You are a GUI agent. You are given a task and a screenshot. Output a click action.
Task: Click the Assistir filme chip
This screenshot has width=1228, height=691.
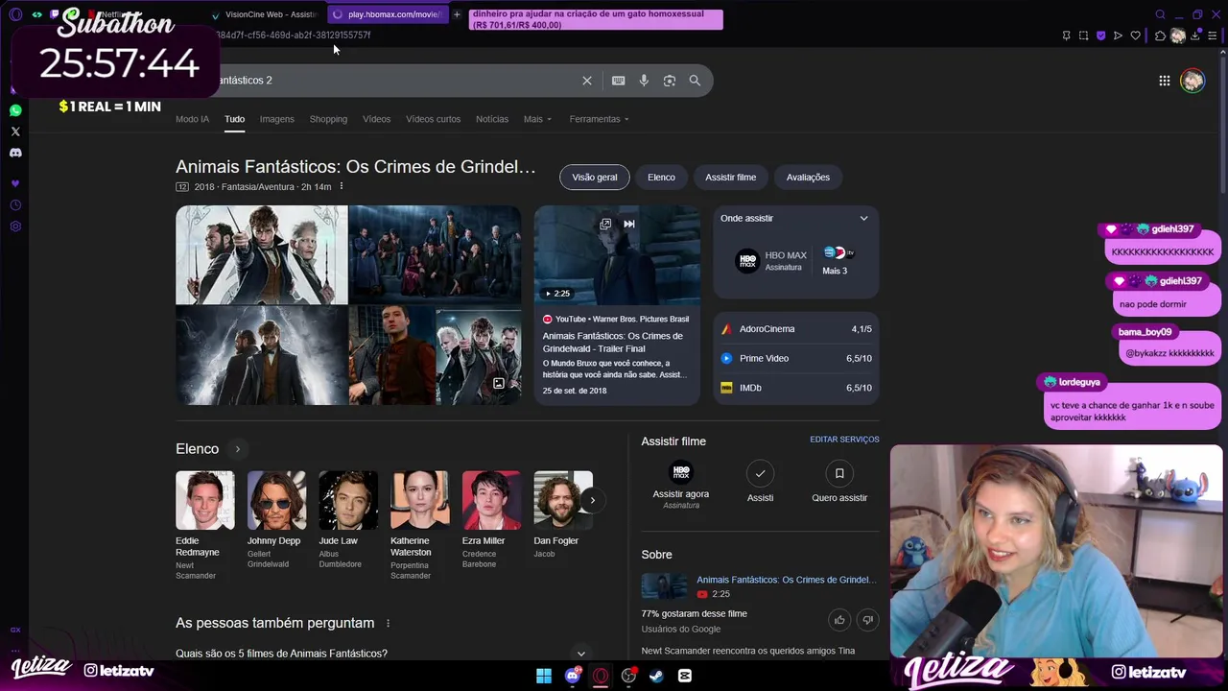tap(730, 177)
